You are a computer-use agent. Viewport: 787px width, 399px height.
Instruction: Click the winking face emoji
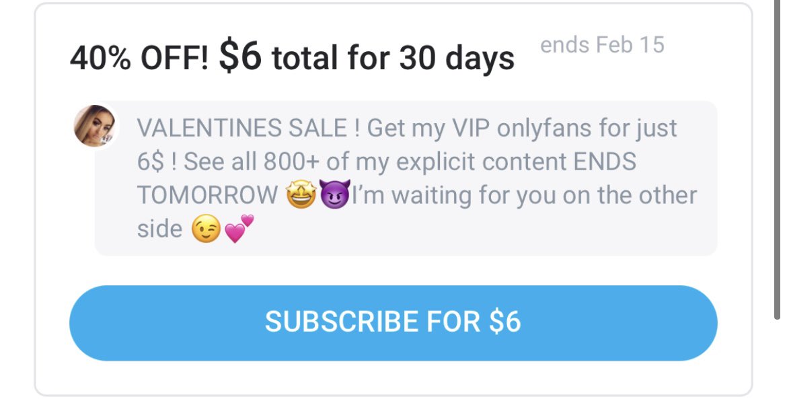pyautogui.click(x=206, y=229)
